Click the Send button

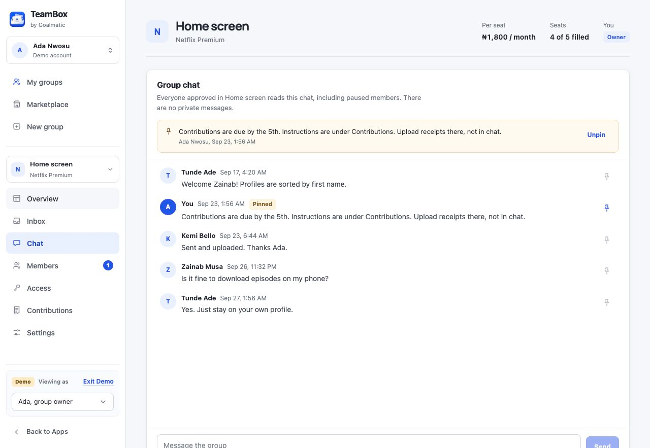(602, 442)
